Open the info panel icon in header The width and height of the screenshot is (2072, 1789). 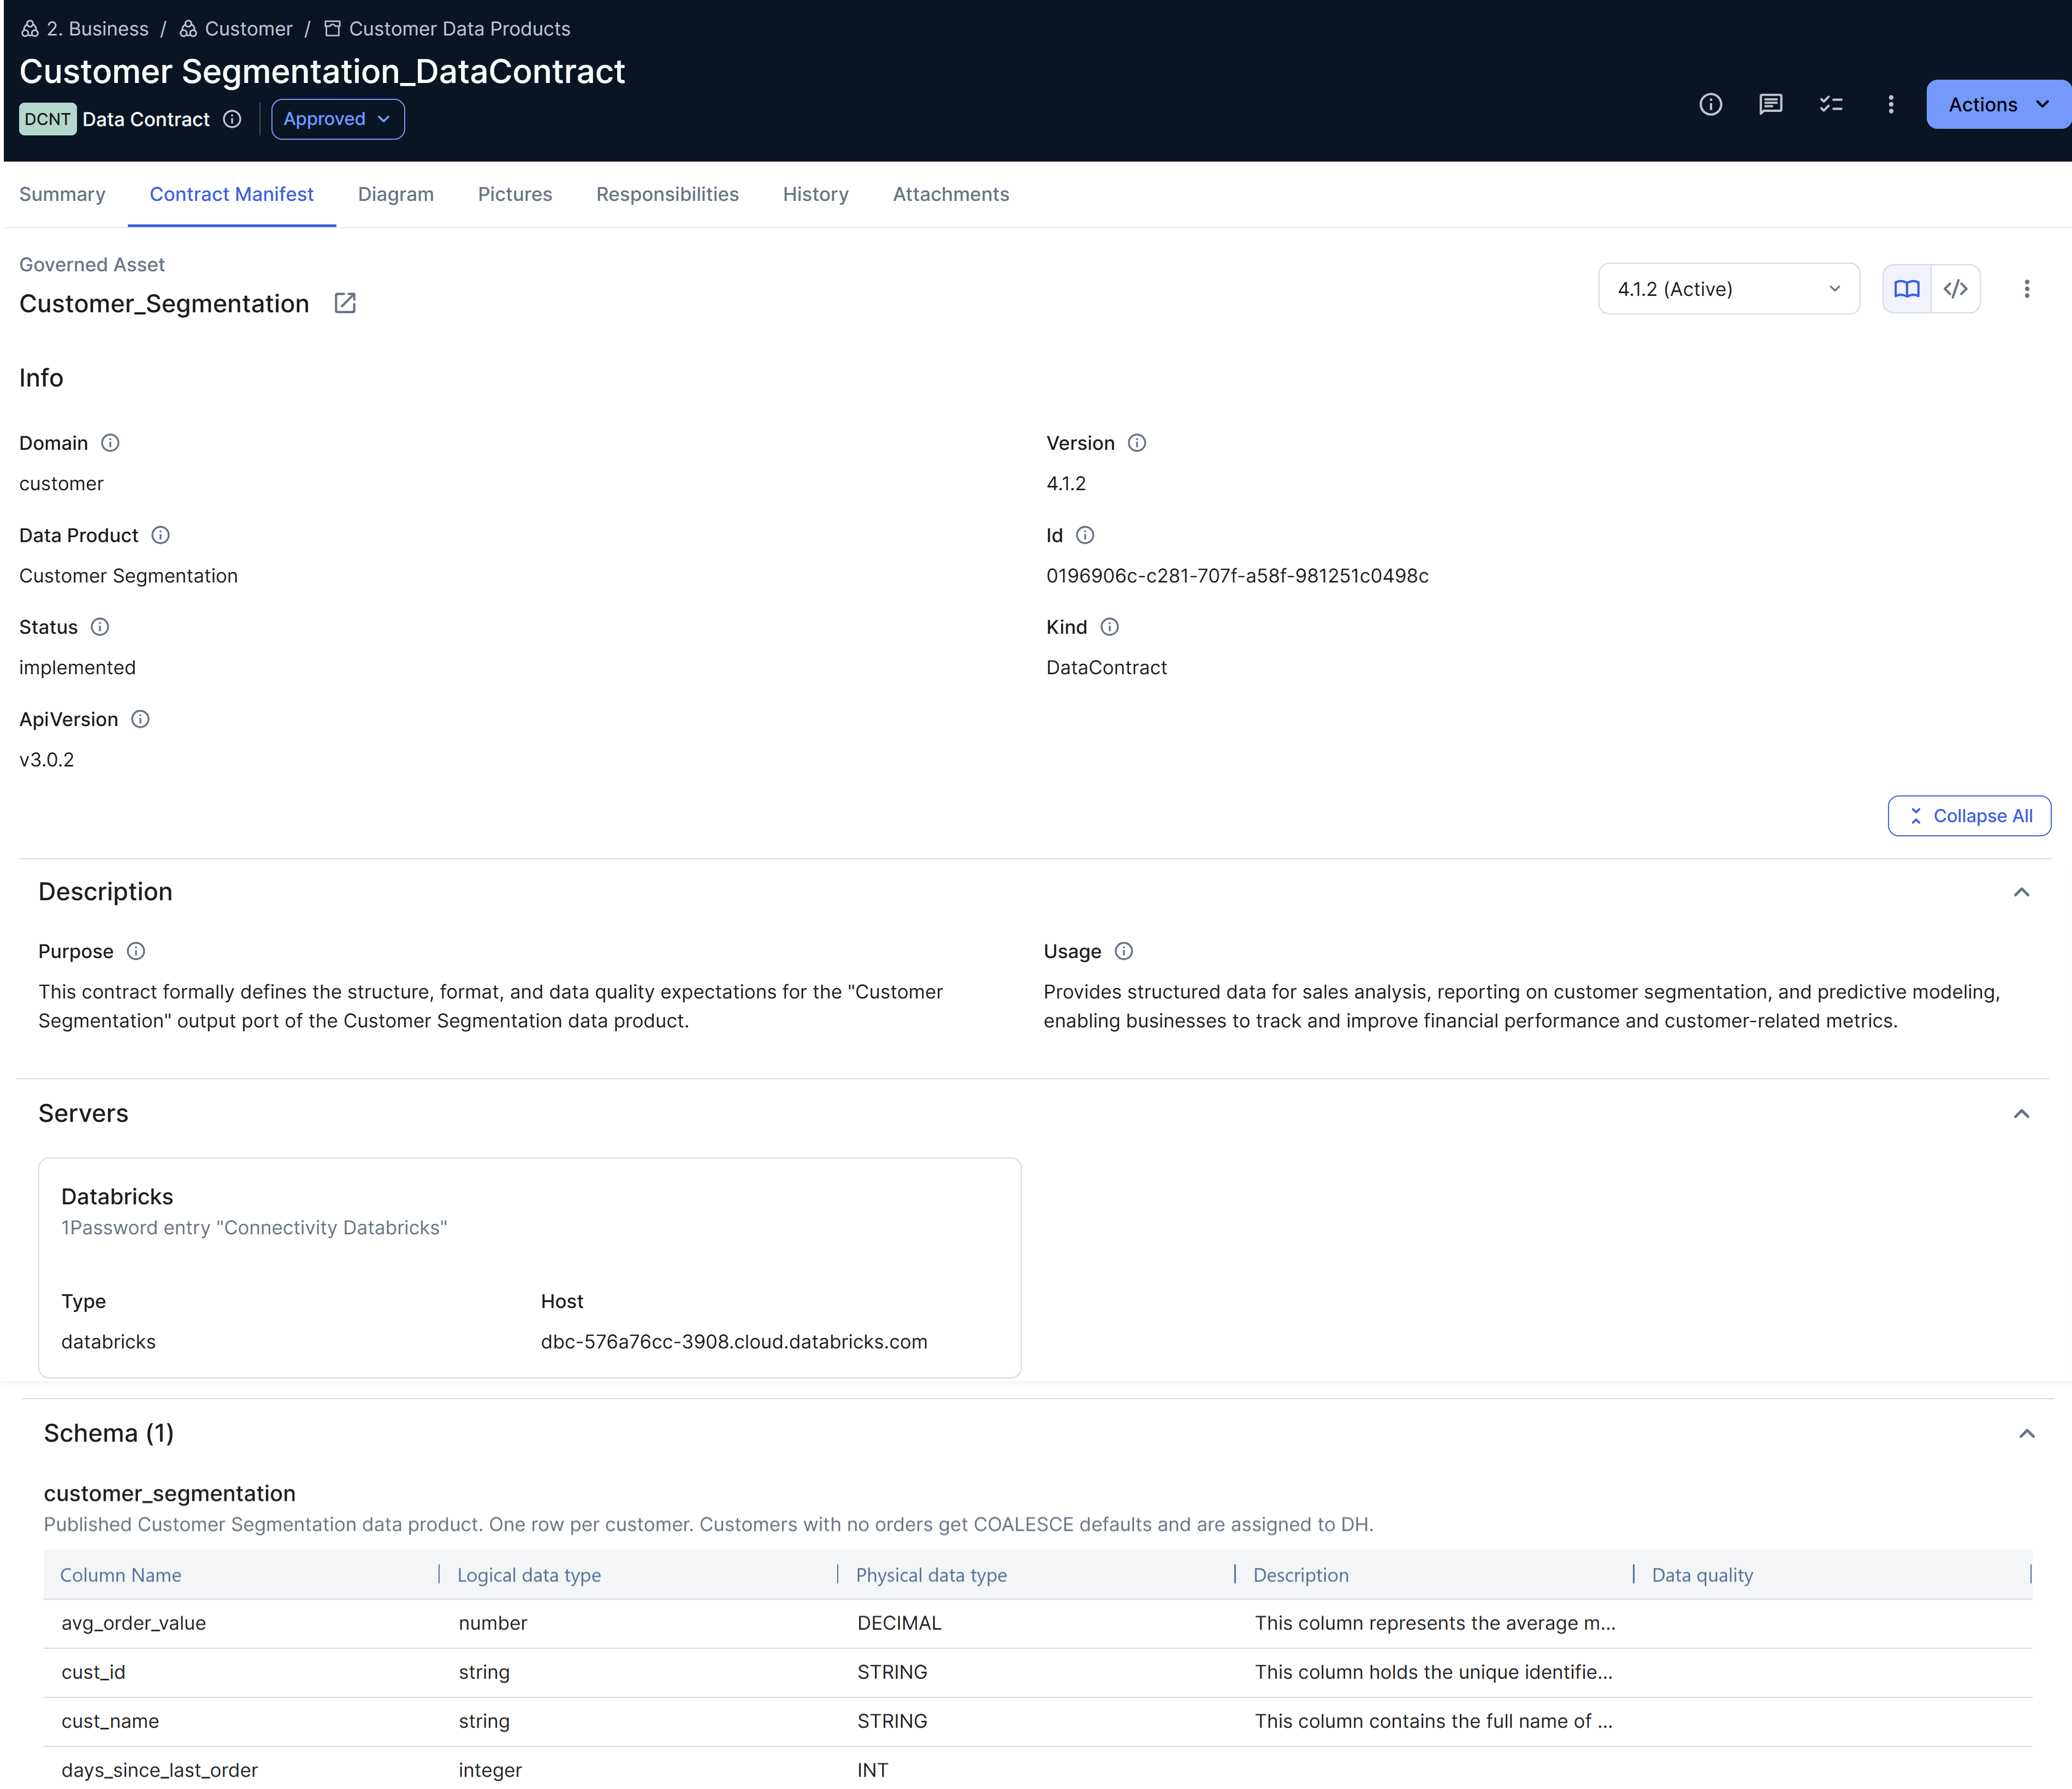tap(1710, 104)
